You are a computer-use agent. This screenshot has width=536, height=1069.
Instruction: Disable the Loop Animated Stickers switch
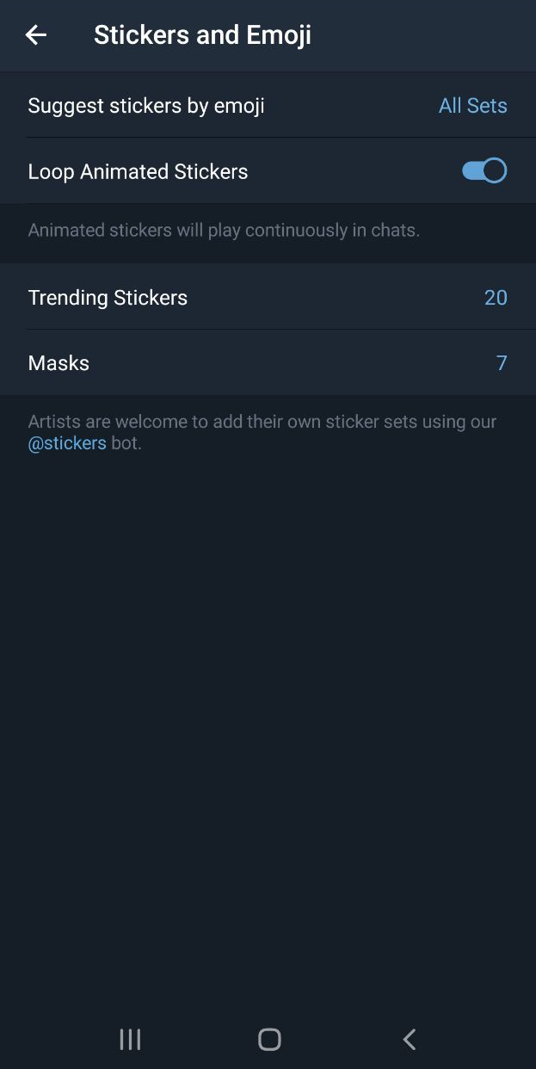(x=484, y=170)
